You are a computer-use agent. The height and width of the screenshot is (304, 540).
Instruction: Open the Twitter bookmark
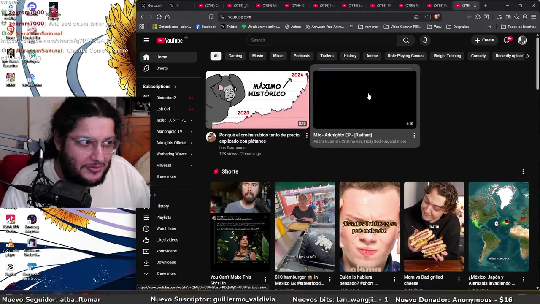point(229,27)
